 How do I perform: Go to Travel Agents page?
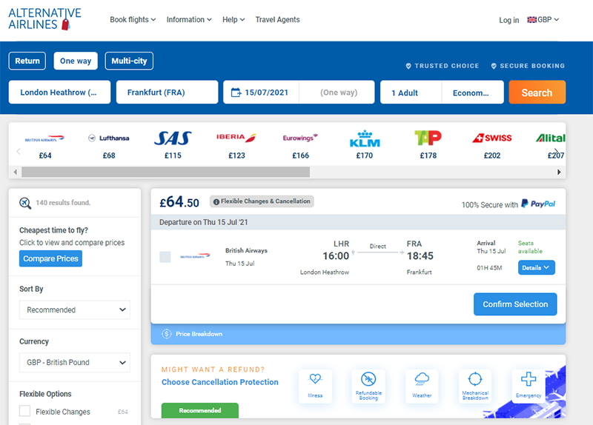[x=277, y=20]
